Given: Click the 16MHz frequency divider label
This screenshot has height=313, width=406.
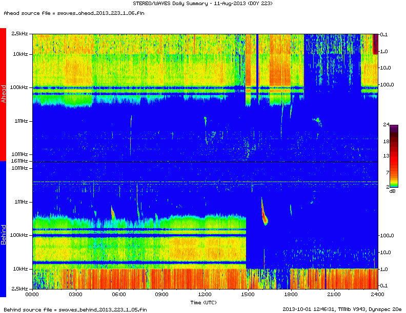Looking at the screenshot, I should 20,162.
